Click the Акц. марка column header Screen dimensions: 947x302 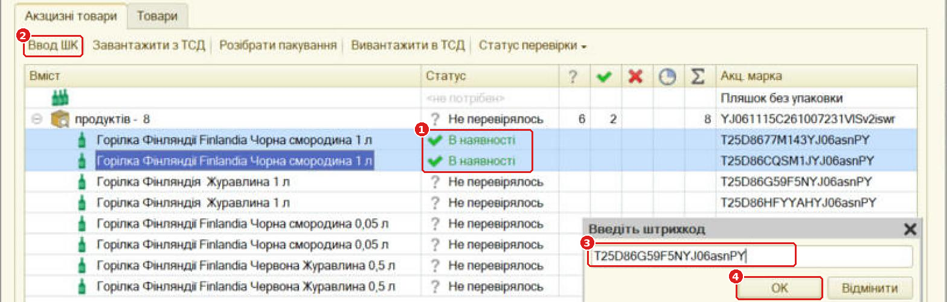pyautogui.click(x=817, y=77)
